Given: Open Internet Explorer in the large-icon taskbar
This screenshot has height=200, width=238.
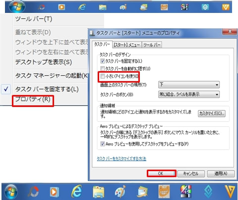Looking at the screenshot, I should (77, 191).
